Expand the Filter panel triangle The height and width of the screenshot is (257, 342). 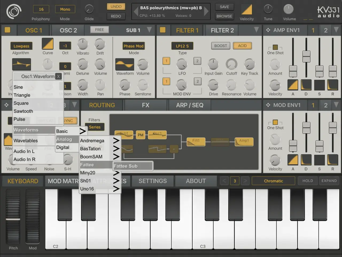point(256,29)
